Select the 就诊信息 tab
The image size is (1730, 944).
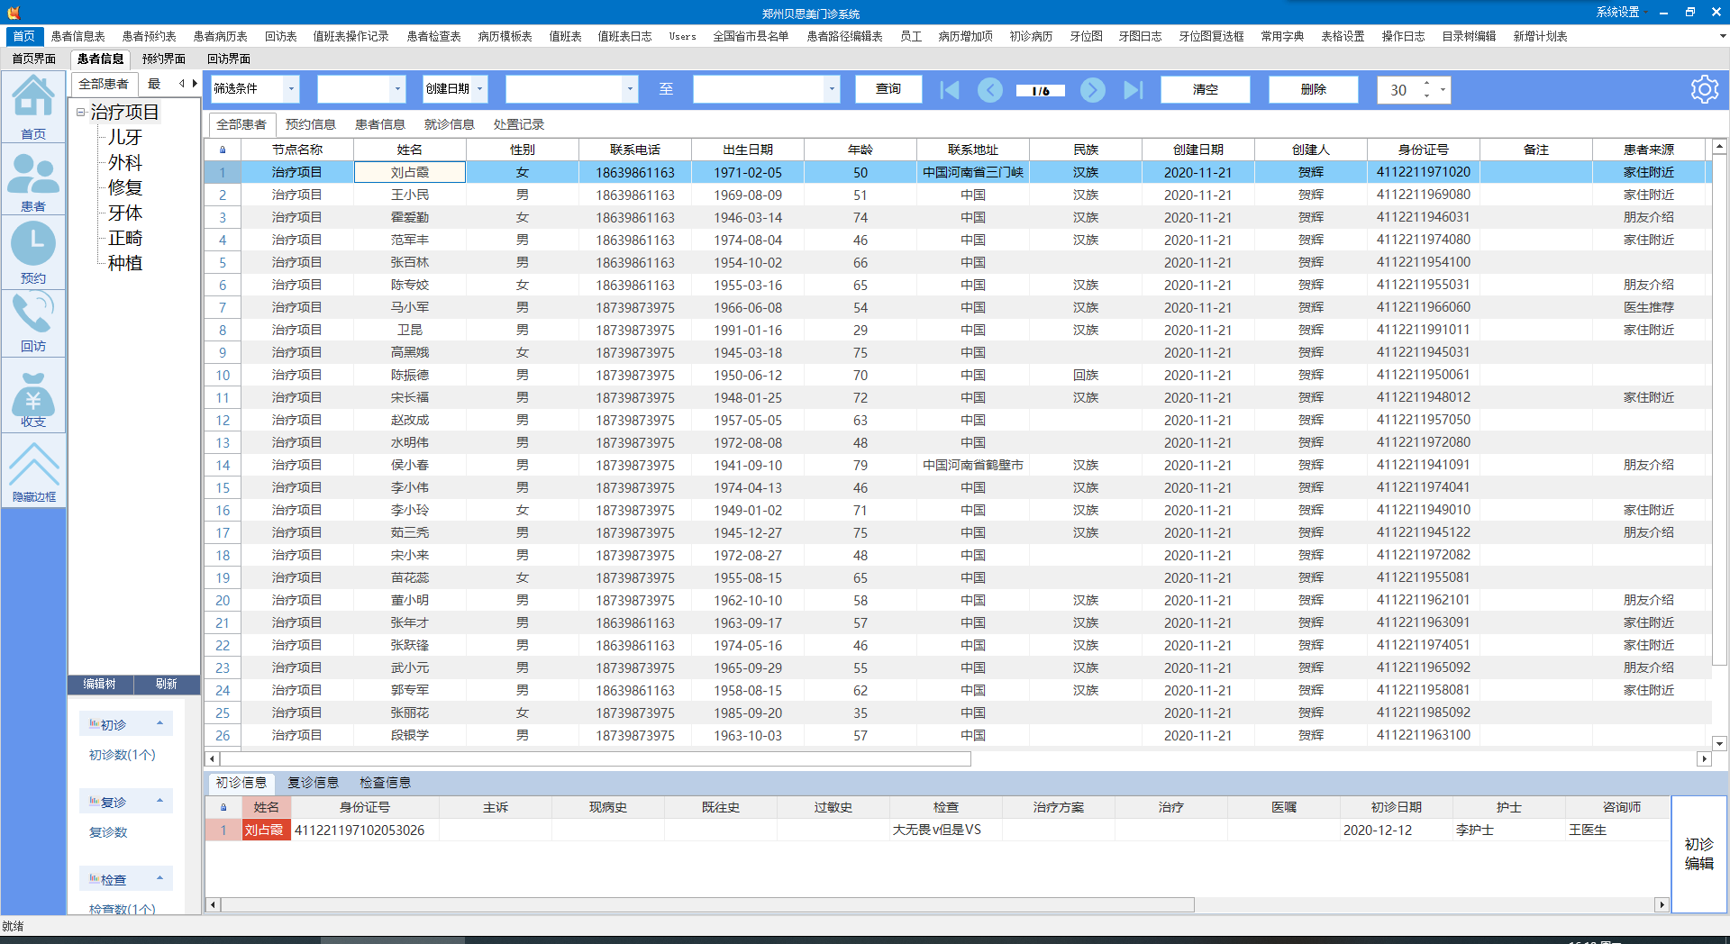[x=450, y=124]
